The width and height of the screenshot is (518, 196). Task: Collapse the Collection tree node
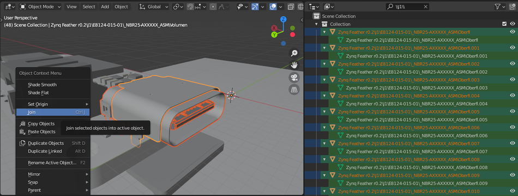click(x=316, y=24)
